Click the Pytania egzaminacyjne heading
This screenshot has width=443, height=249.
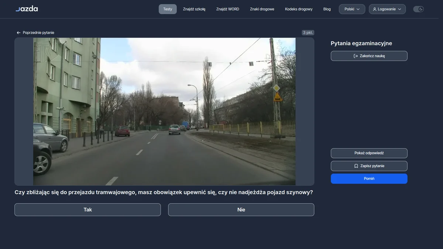point(361,44)
